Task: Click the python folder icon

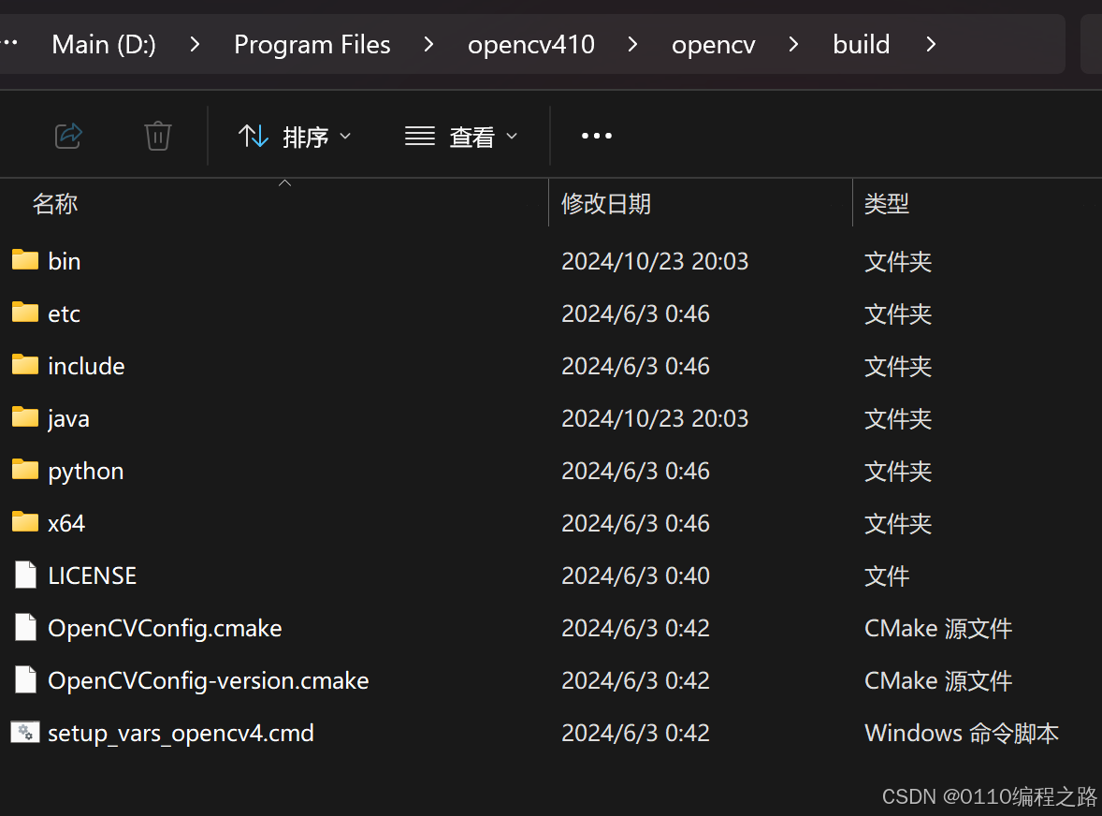Action: 24,470
